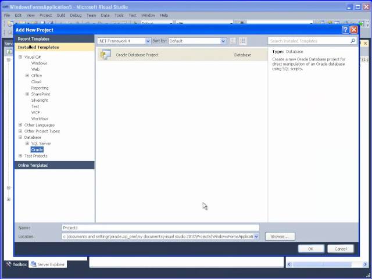The image size is (372, 279).
Task: Open the Test menu
Action: pos(133,15)
